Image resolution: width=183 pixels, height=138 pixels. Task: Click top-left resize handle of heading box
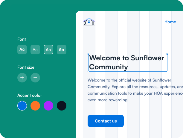[x=88, y=54]
